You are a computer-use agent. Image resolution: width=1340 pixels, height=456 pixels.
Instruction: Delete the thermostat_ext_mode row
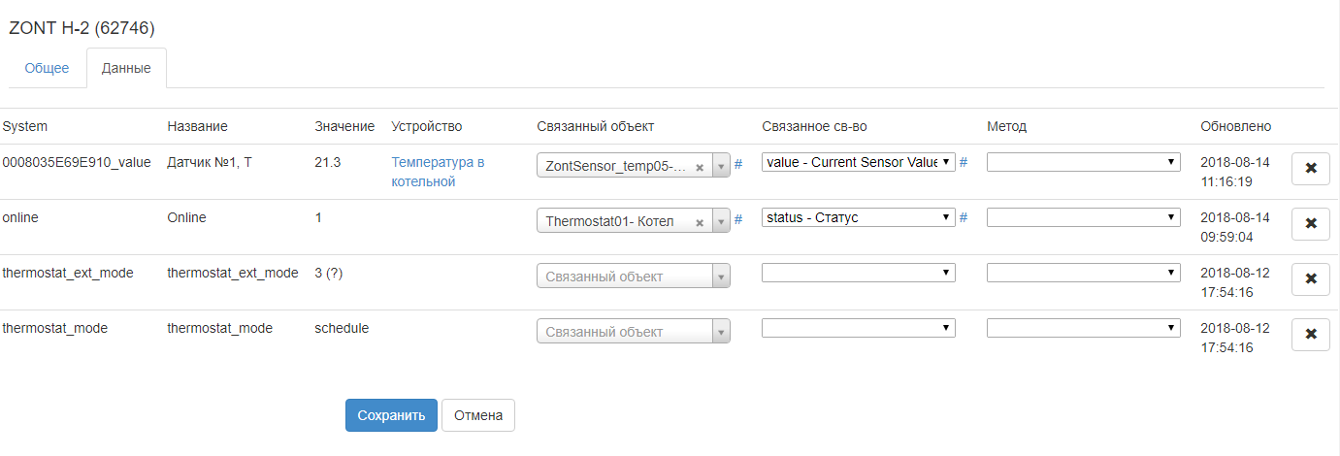click(1310, 278)
